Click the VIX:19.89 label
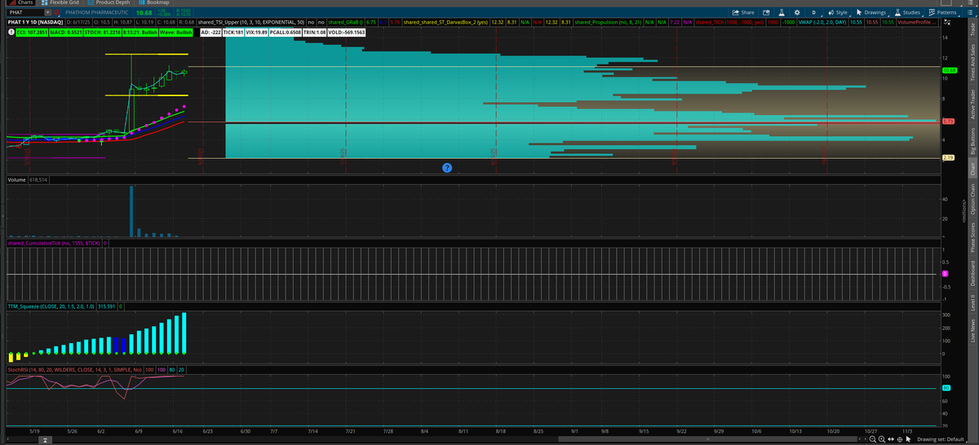 click(257, 32)
